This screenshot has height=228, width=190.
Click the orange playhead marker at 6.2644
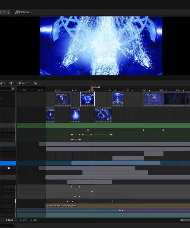click(92, 88)
